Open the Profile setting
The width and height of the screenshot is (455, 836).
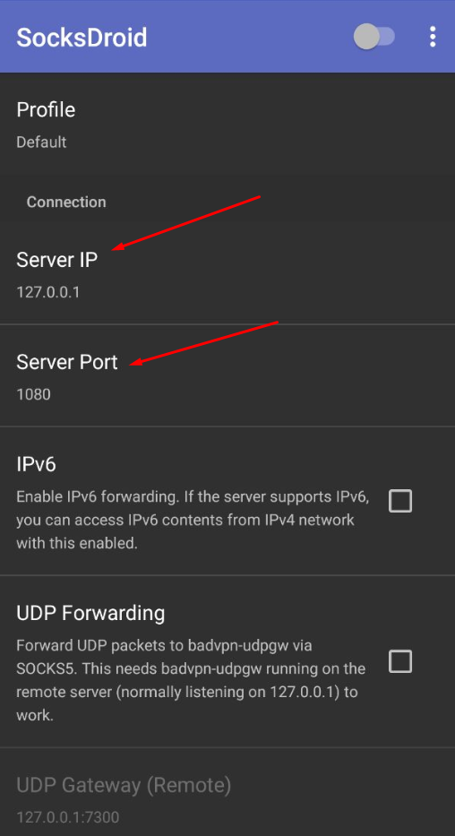coord(227,125)
